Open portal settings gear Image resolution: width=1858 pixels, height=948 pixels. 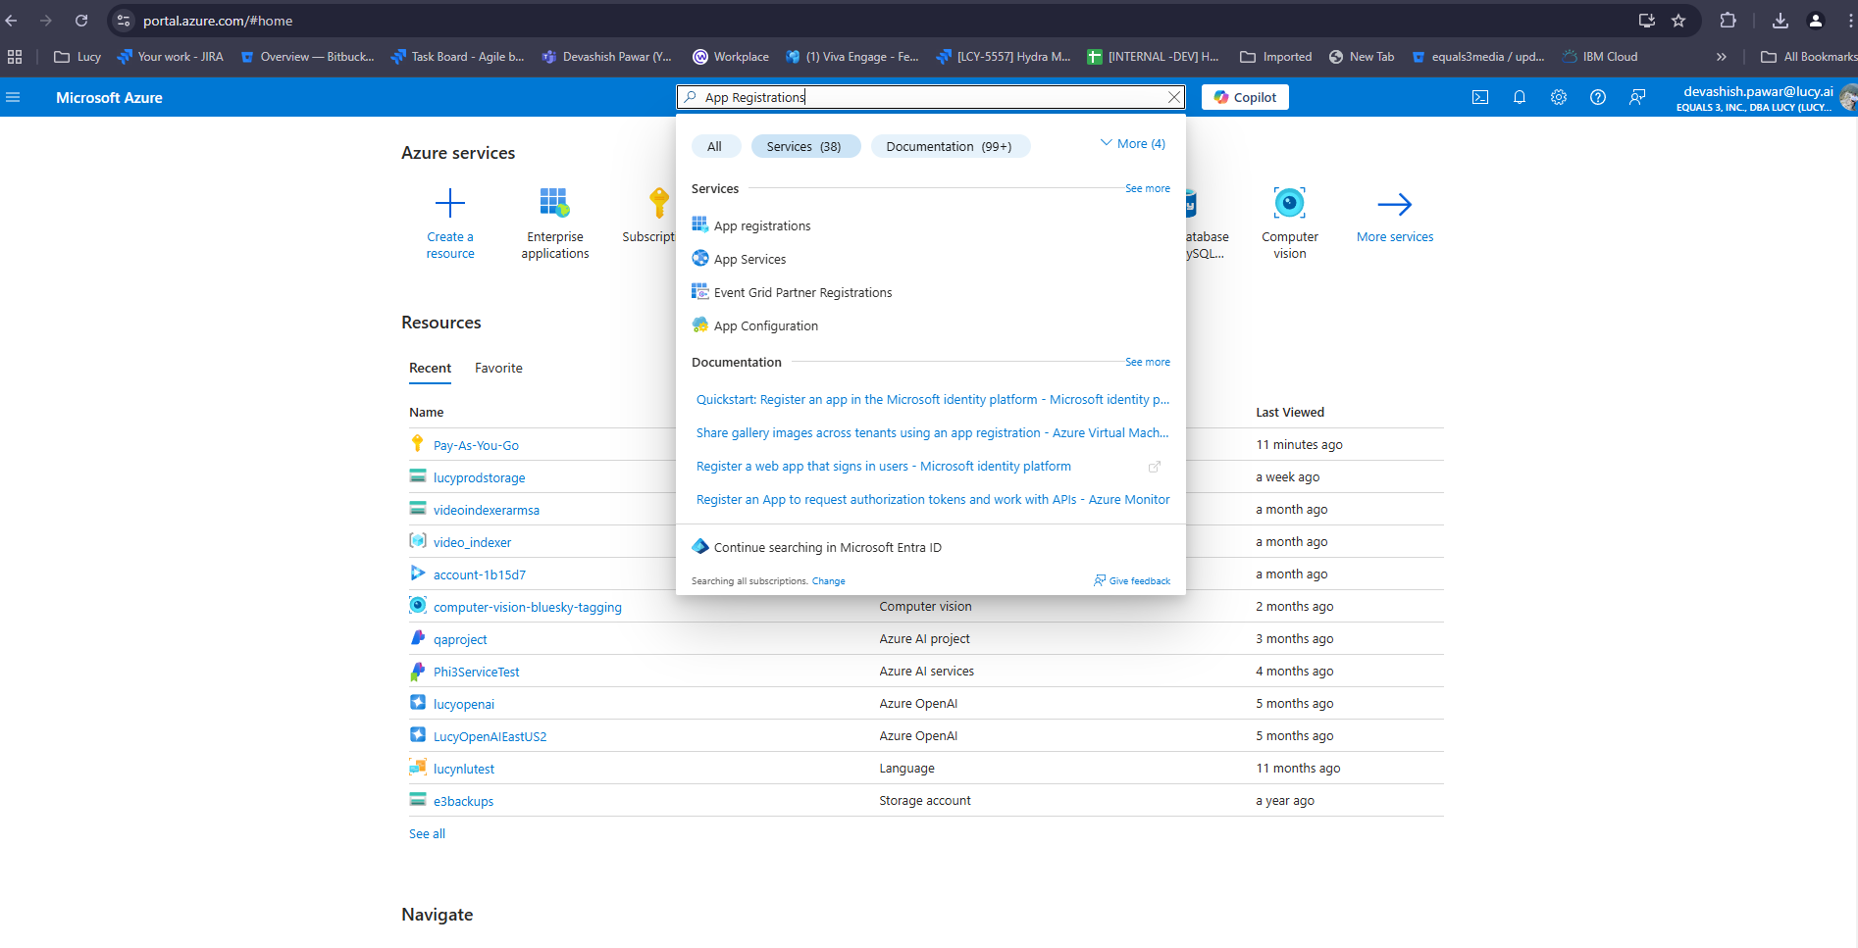pos(1559,97)
